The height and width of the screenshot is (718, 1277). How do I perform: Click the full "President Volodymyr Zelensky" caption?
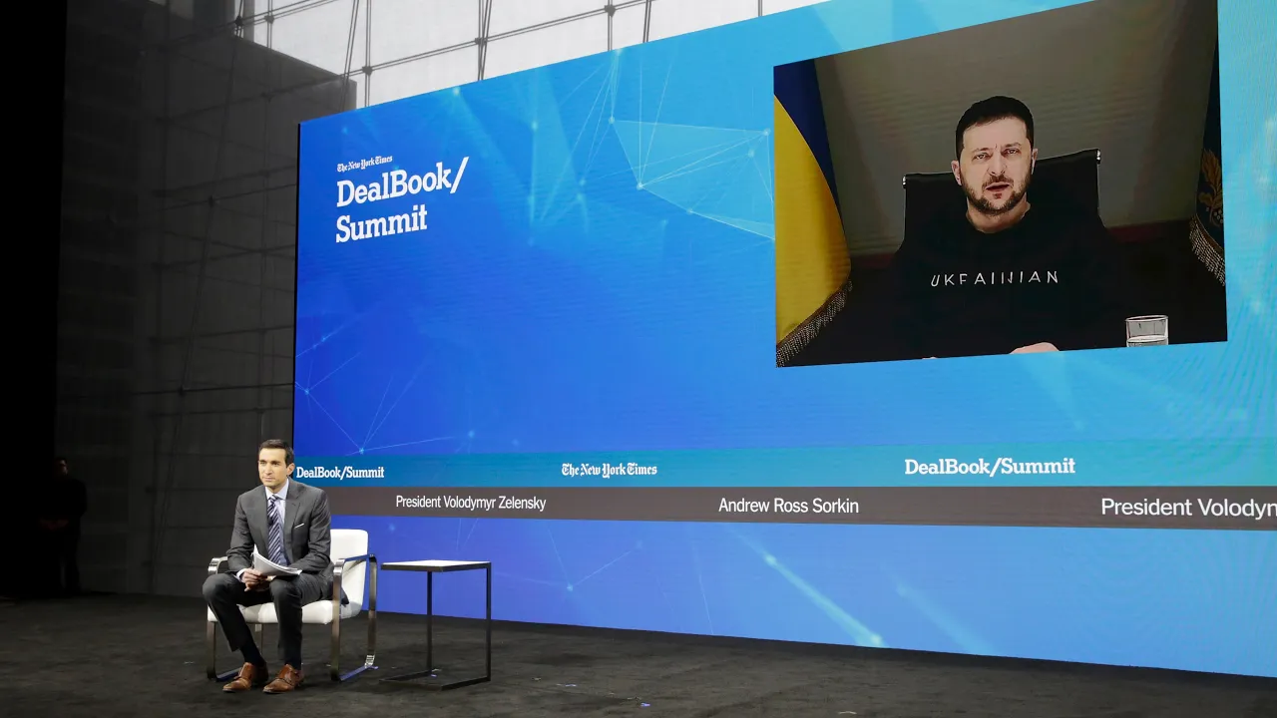click(471, 503)
